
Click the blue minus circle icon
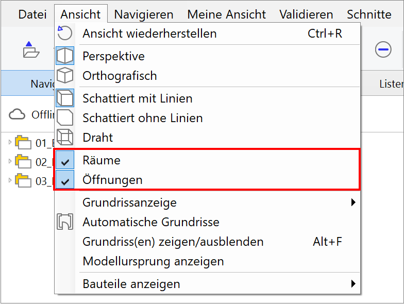[x=383, y=49]
